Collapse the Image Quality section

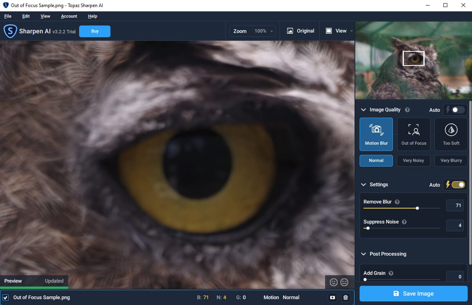[363, 110]
